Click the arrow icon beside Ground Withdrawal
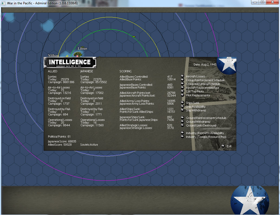 pyautogui.click(x=183, y=121)
